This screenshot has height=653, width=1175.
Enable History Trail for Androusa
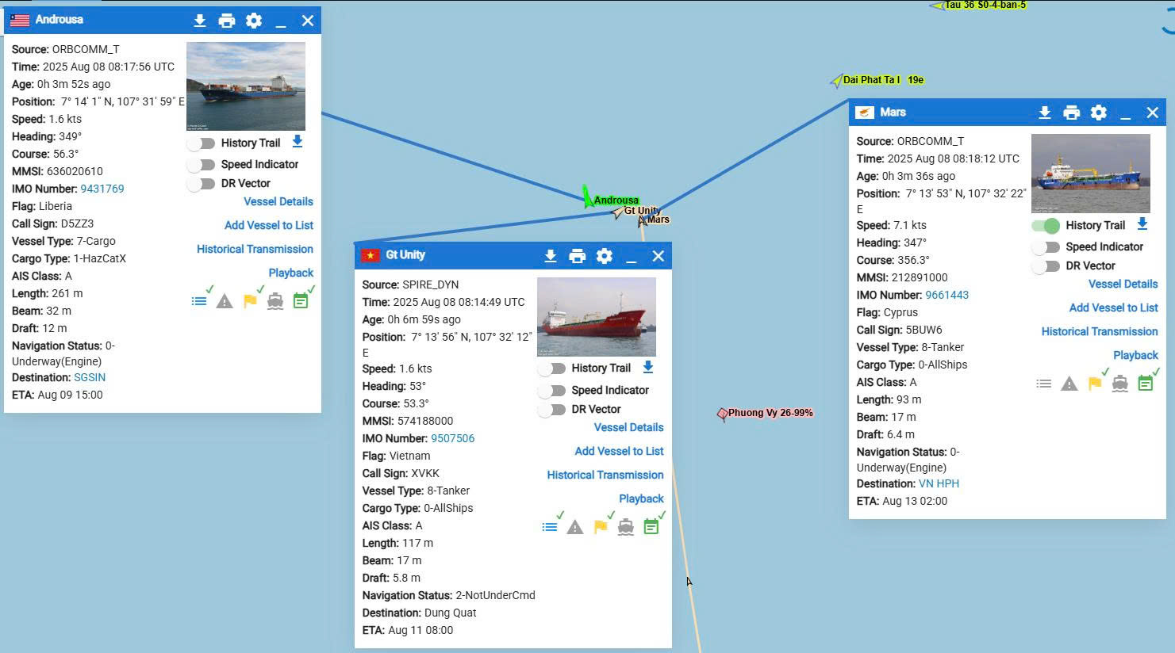[x=202, y=143]
